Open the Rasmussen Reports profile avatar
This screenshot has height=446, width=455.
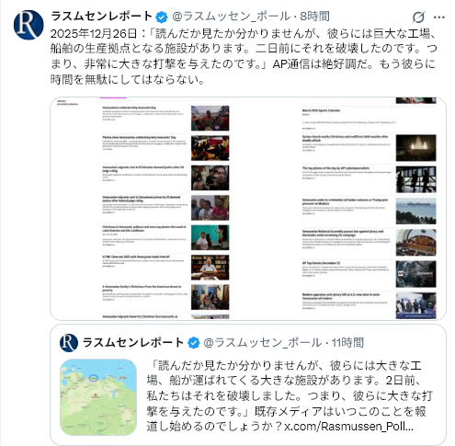coord(28,25)
